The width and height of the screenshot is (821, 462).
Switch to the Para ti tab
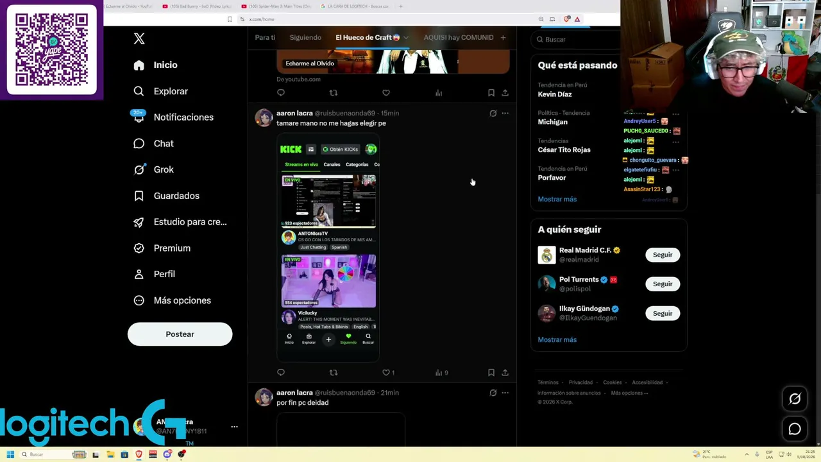[x=265, y=38]
